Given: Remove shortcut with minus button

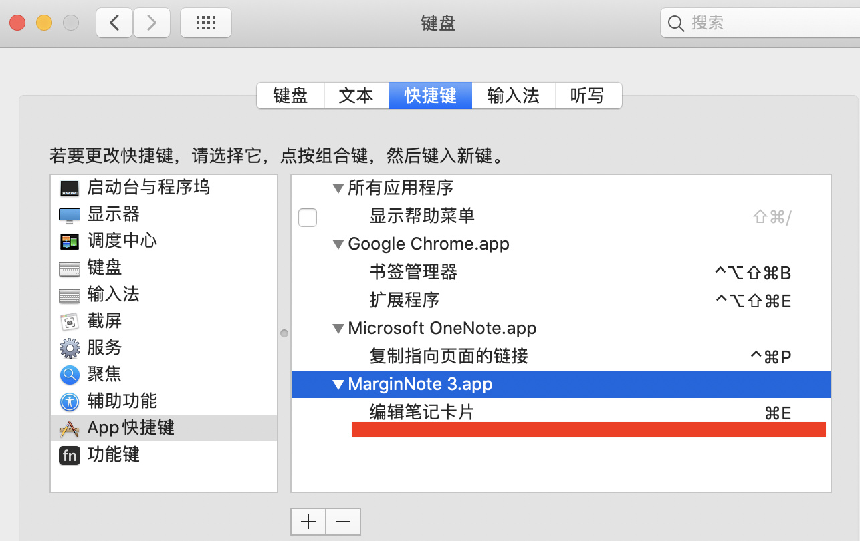Looking at the screenshot, I should [343, 522].
